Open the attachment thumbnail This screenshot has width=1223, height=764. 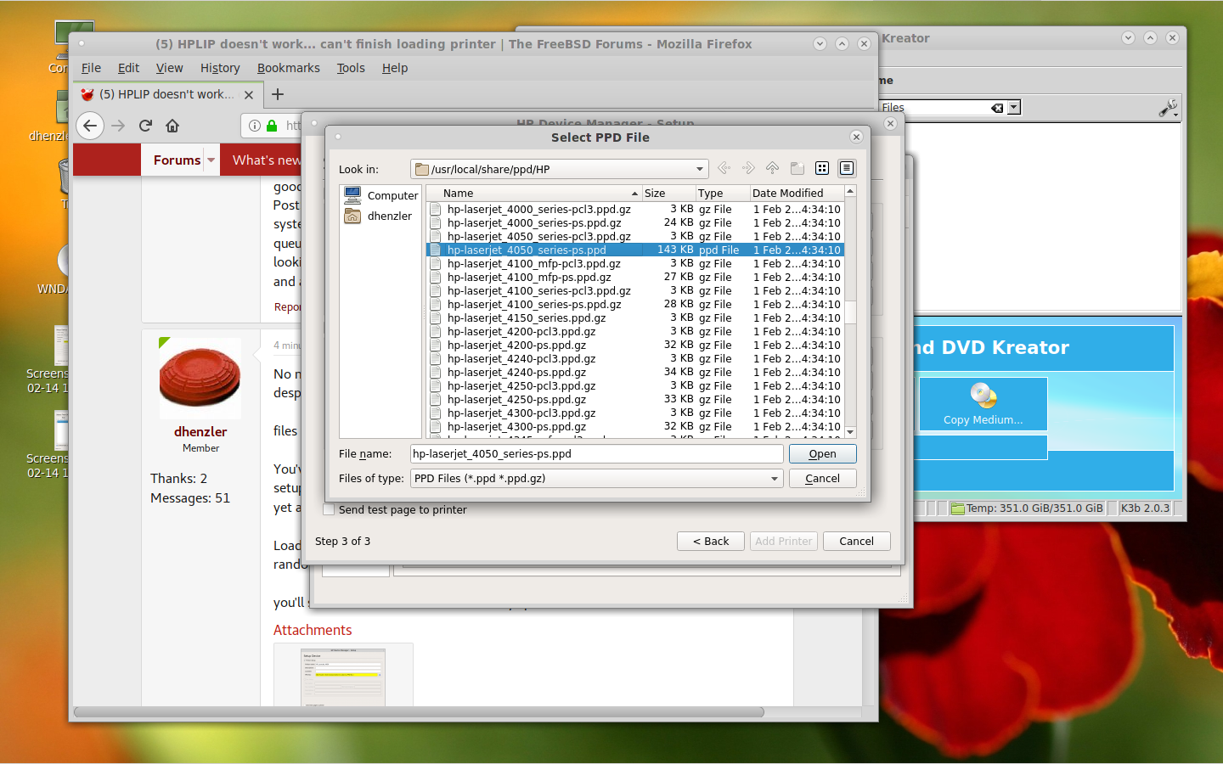[343, 677]
